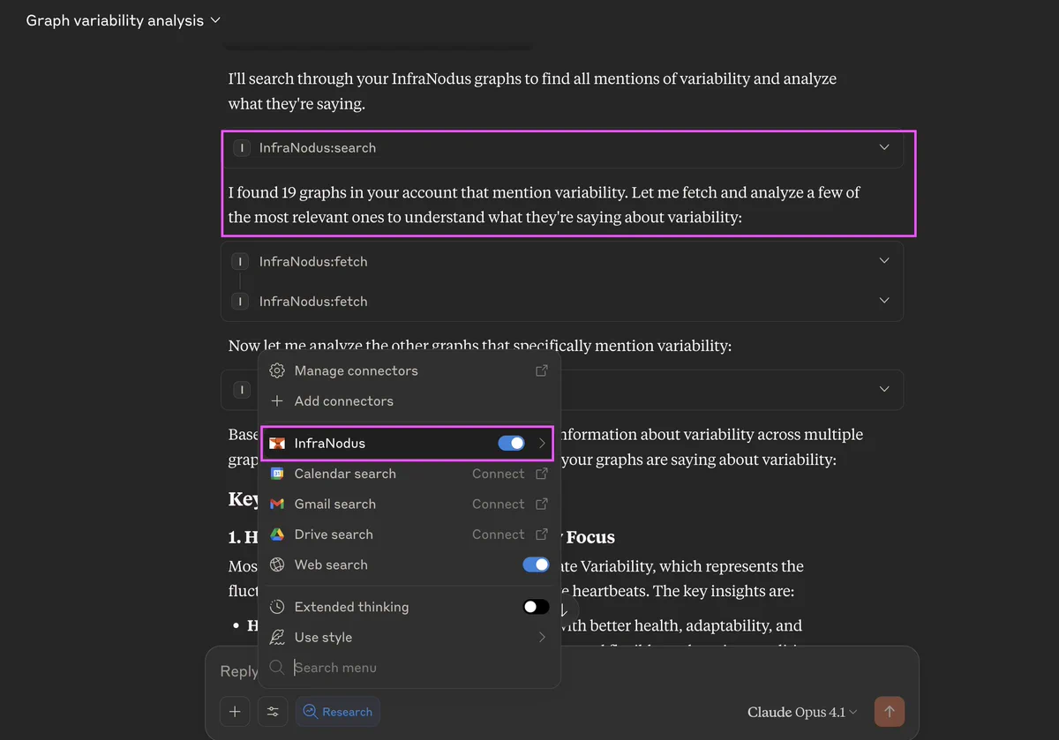
Task: Open the Graph variability analysis title dropdown
Action: (124, 20)
